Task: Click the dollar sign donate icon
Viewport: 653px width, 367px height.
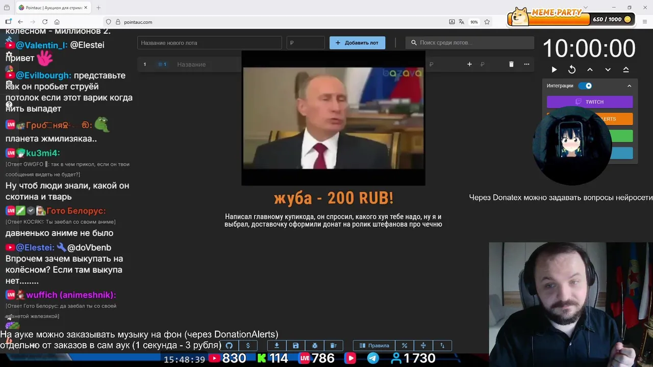Action: click(248, 346)
